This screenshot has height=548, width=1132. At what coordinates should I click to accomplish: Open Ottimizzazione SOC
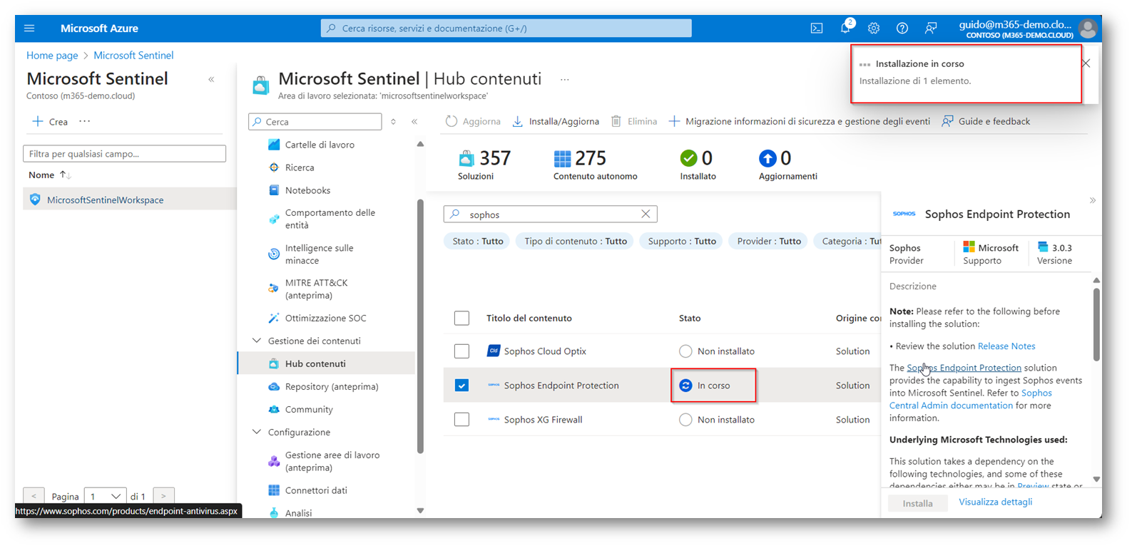(325, 318)
